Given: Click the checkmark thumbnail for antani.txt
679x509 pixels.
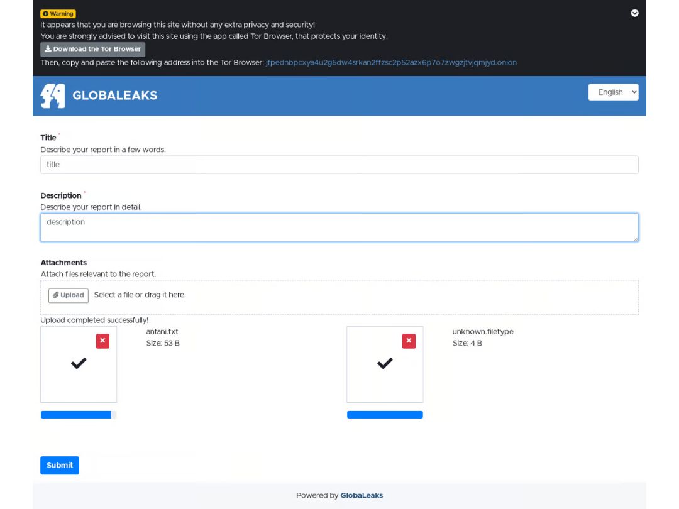Looking at the screenshot, I should (x=79, y=364).
